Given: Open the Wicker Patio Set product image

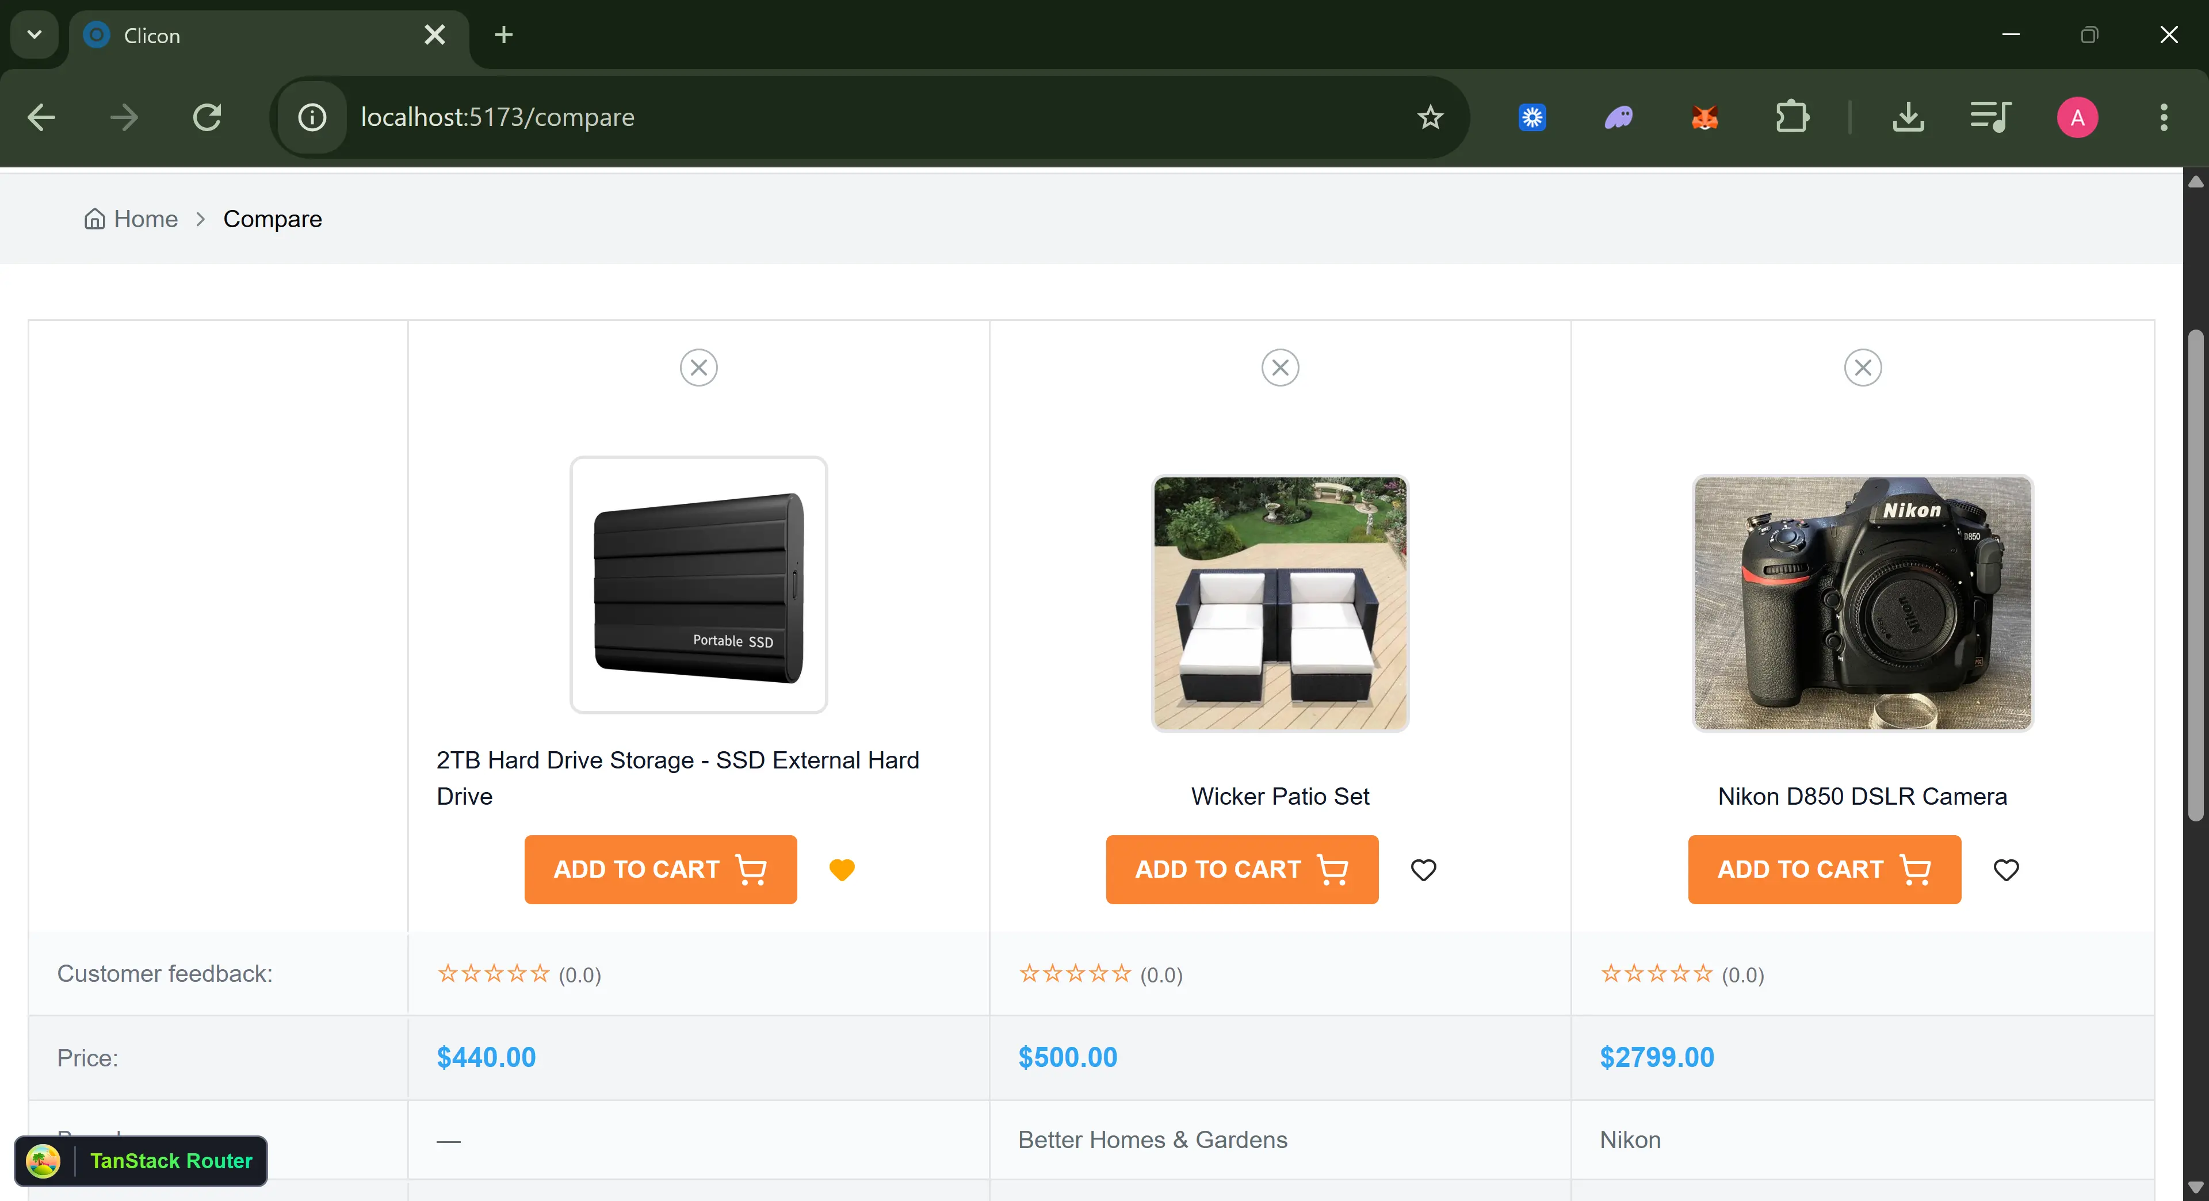Looking at the screenshot, I should [x=1281, y=603].
